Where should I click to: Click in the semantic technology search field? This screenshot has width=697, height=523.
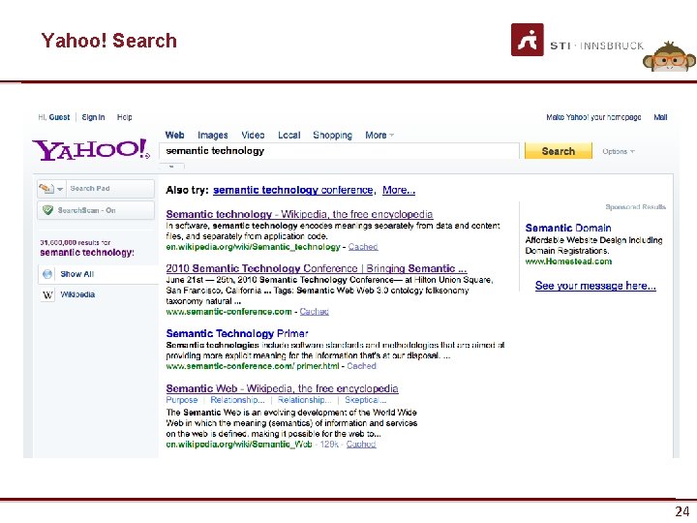[x=339, y=151]
